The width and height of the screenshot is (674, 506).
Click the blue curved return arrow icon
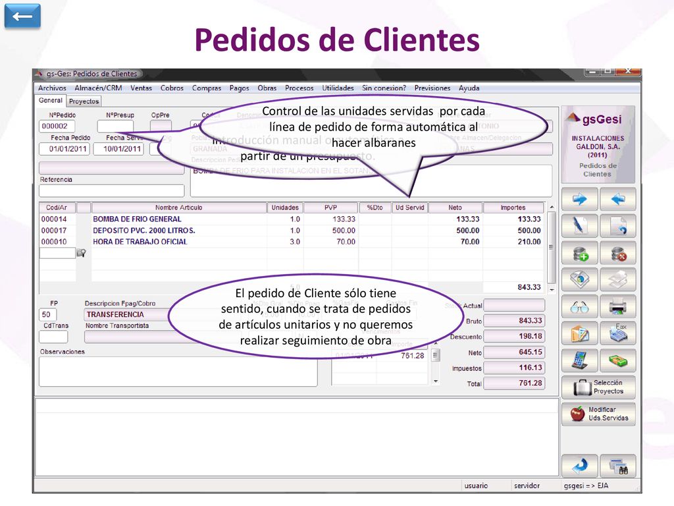[x=579, y=466]
